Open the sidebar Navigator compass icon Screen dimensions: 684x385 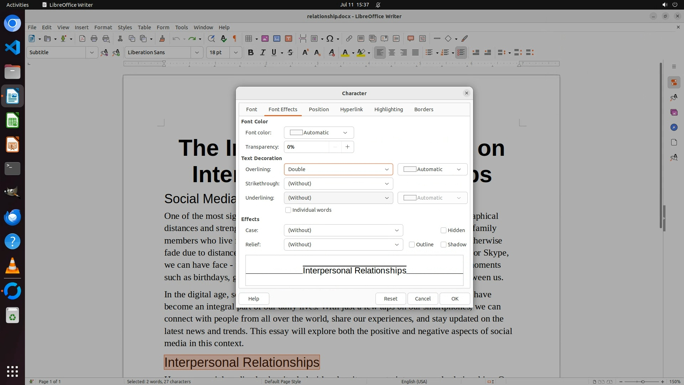pyautogui.click(x=674, y=127)
